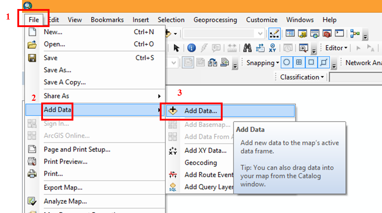Toggle End Snapping button
Screen dimensions: 382x213
pyautogui.click(x=299, y=62)
